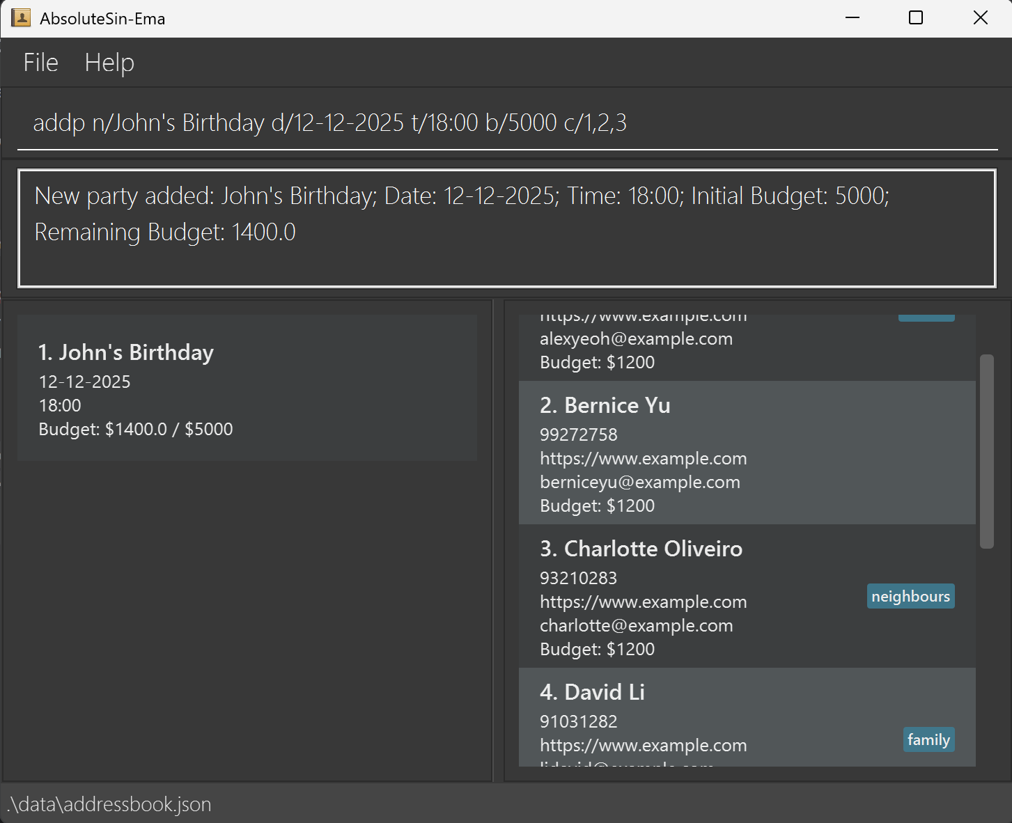
Task: Click the neighbours tag on Charlotte Oliveiro
Action: coord(910,597)
